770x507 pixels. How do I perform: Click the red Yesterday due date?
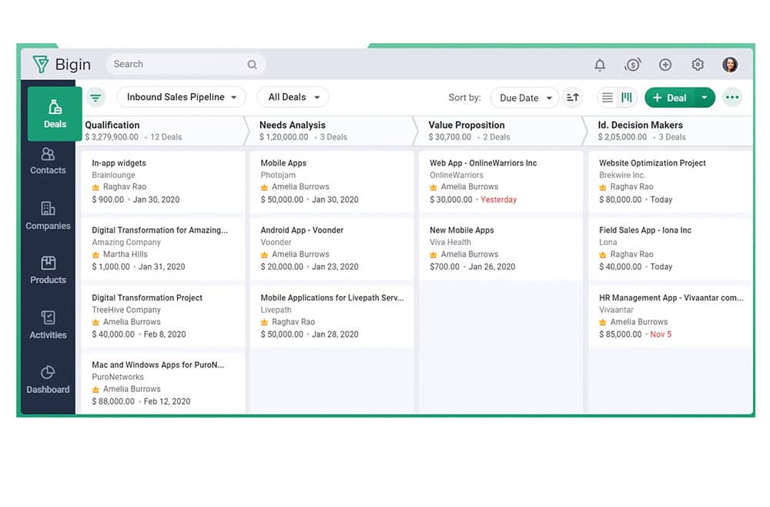coord(498,200)
